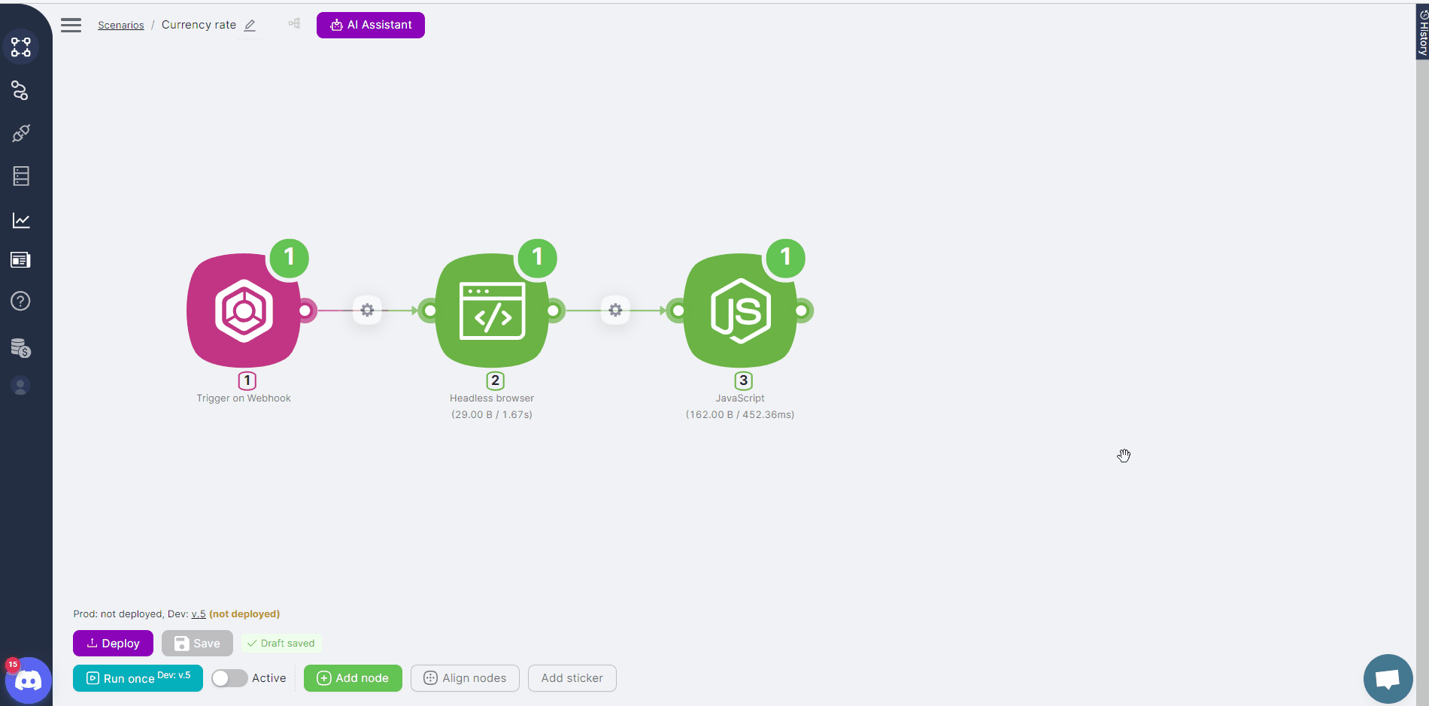This screenshot has height=706, width=1429.
Task: Open the analytics chart icon in sidebar
Action: pos(21,220)
